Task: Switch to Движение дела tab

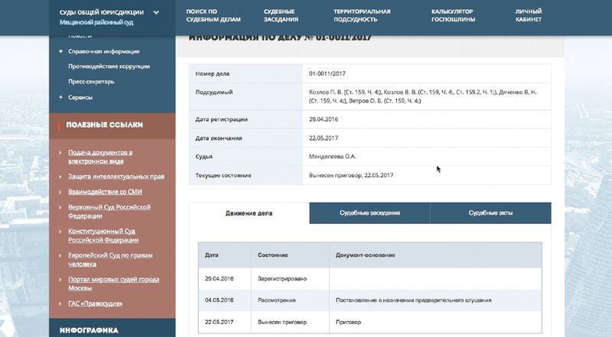Action: click(249, 213)
